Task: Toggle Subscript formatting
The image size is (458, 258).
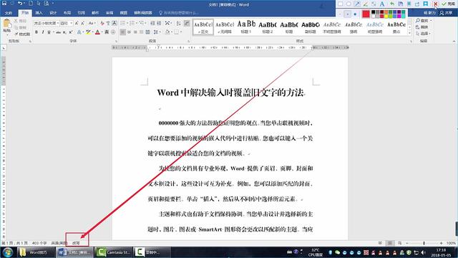Action: click(x=64, y=32)
